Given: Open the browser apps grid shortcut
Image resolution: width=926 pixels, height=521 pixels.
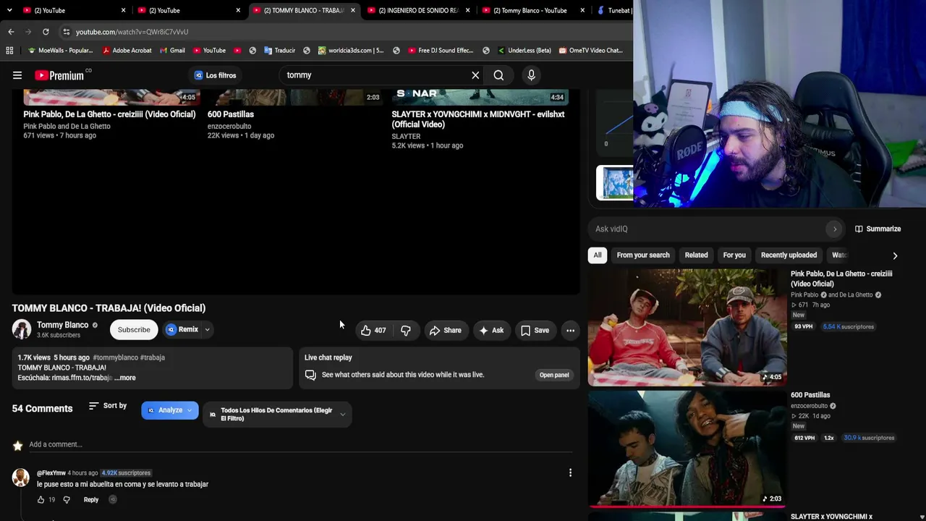Looking at the screenshot, I should (x=9, y=51).
